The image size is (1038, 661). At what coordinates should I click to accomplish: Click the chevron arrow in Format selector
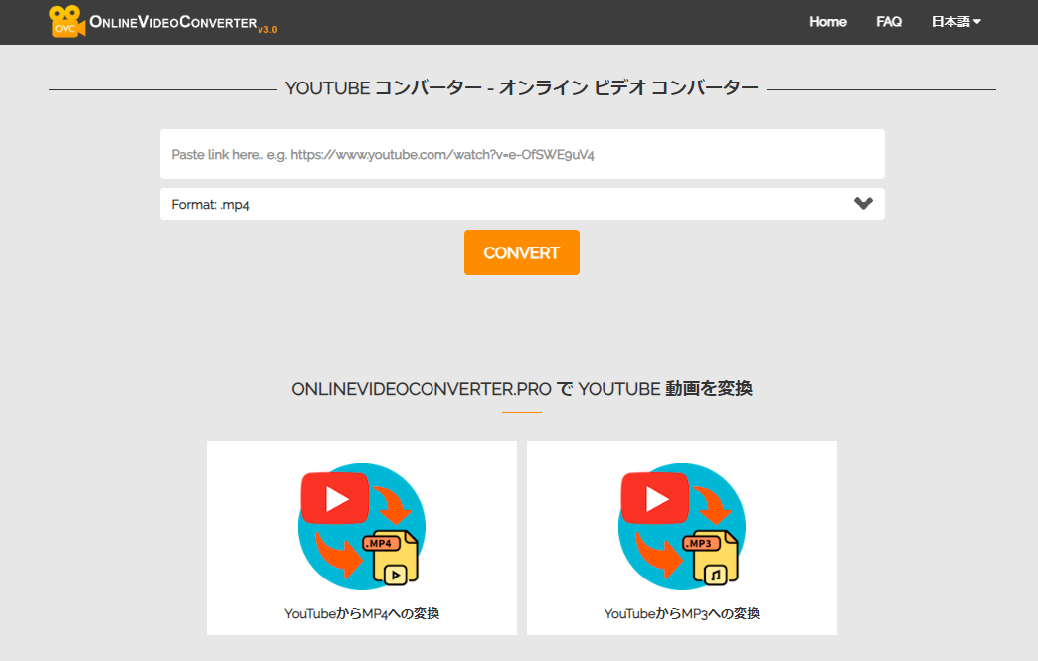pyautogui.click(x=863, y=203)
